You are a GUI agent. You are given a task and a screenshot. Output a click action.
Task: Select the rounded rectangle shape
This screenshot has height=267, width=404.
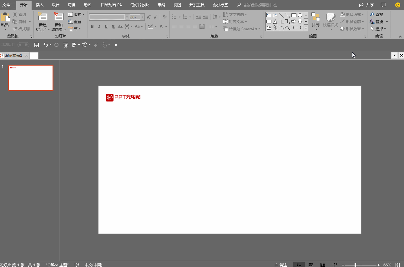click(x=269, y=22)
